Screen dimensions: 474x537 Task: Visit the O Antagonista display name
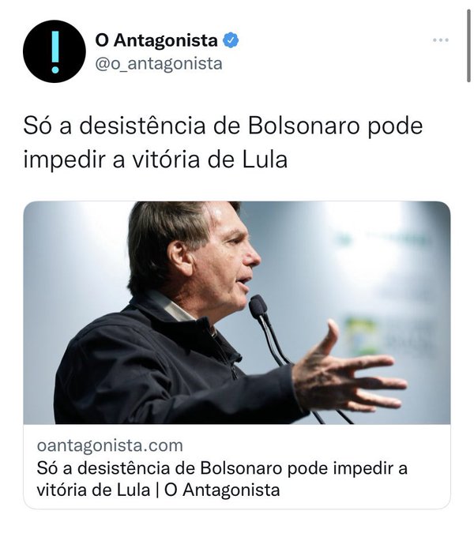[156, 40]
